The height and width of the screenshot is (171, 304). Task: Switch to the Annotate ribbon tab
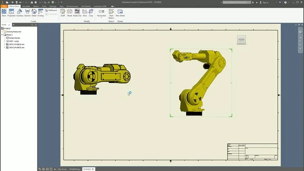[26, 6]
